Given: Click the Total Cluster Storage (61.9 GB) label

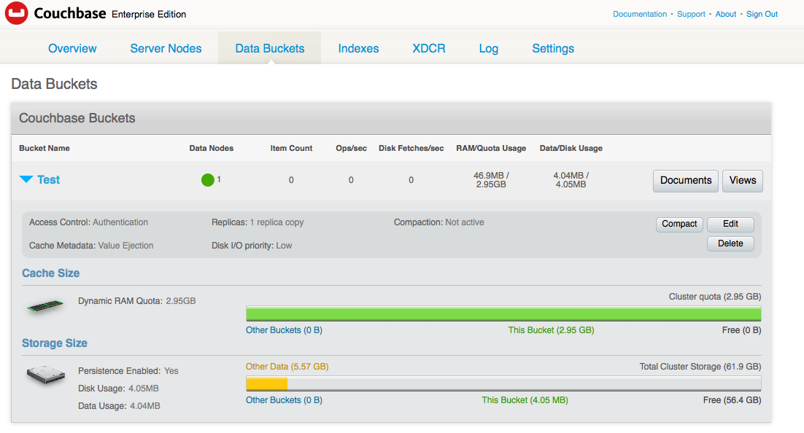Looking at the screenshot, I should 700,367.
